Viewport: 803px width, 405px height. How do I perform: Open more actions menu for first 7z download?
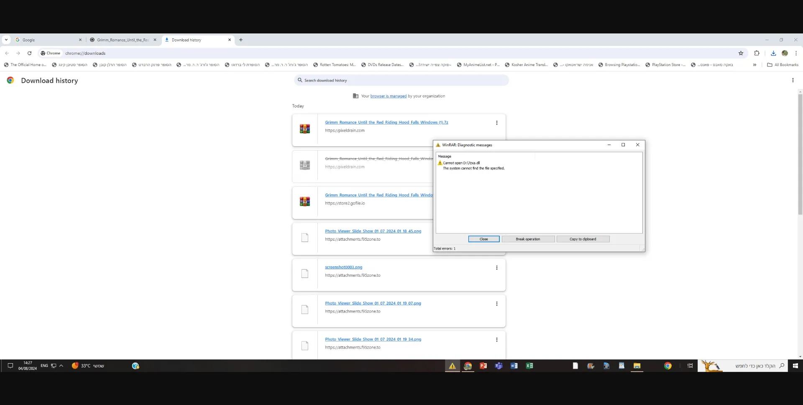point(496,123)
